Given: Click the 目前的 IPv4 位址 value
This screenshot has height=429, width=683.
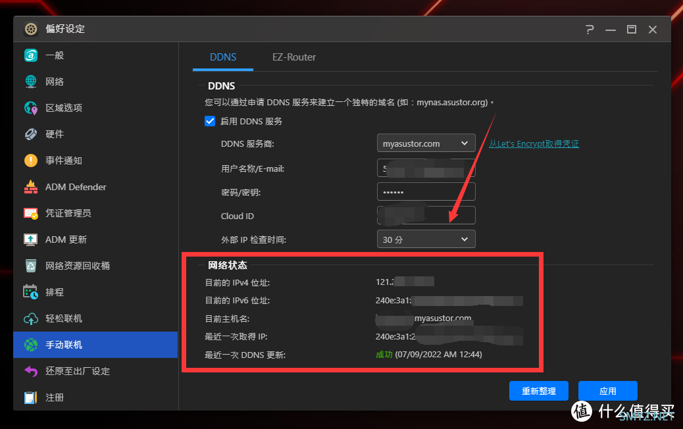Looking at the screenshot, I should click(405, 282).
